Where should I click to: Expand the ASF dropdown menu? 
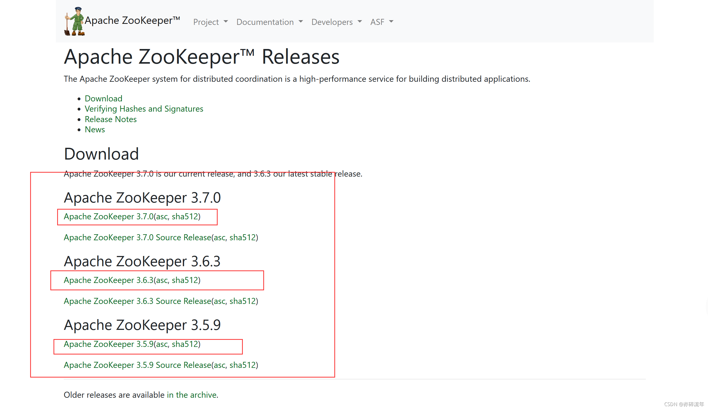click(382, 22)
